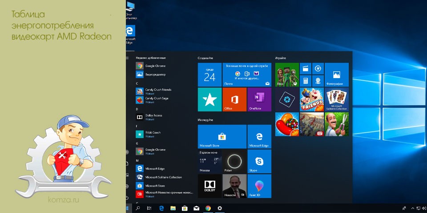Image resolution: width=427 pixels, height=213 pixels.
Task: Open the purple OneNote tile
Action: [x=259, y=99]
